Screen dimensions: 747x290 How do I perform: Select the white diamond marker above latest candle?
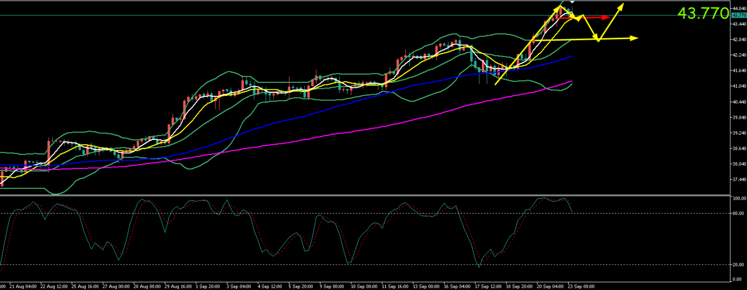(x=572, y=2)
